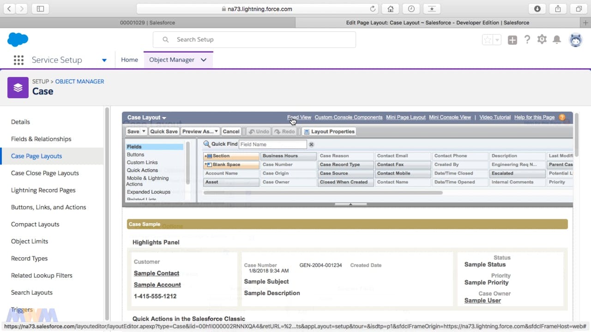Click the Search Setup field
Viewport: 591px width, 332px height.
[x=254, y=40]
